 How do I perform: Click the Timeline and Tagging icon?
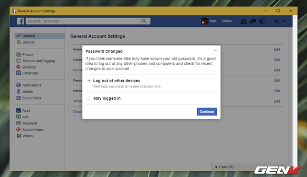(19, 61)
